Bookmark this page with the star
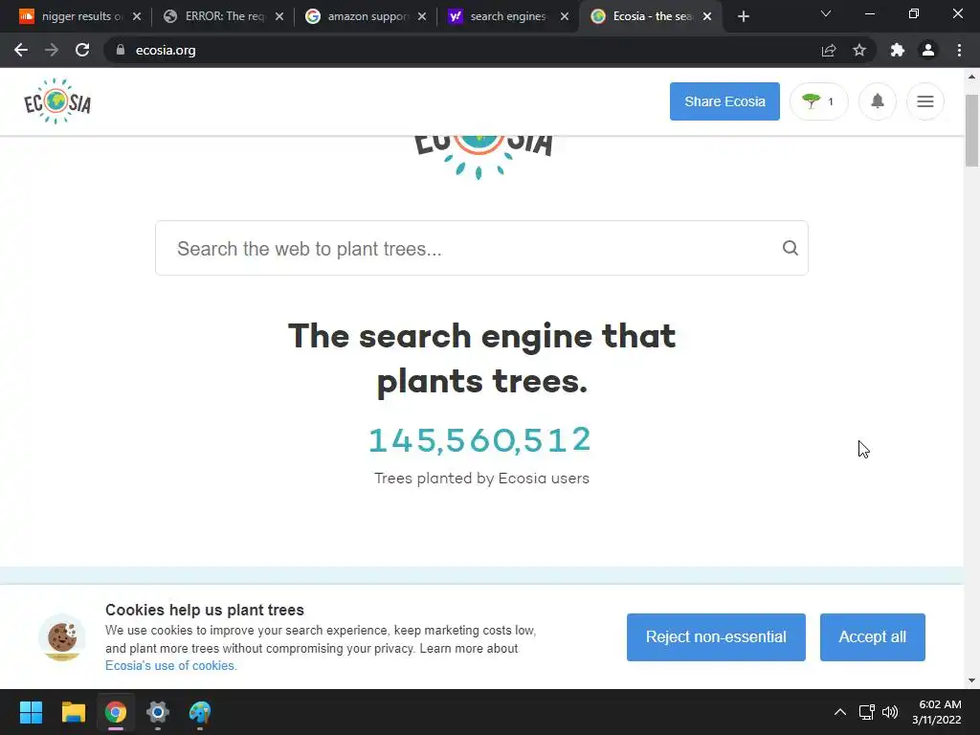 coord(859,50)
